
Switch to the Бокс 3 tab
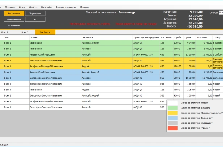point(25,32)
